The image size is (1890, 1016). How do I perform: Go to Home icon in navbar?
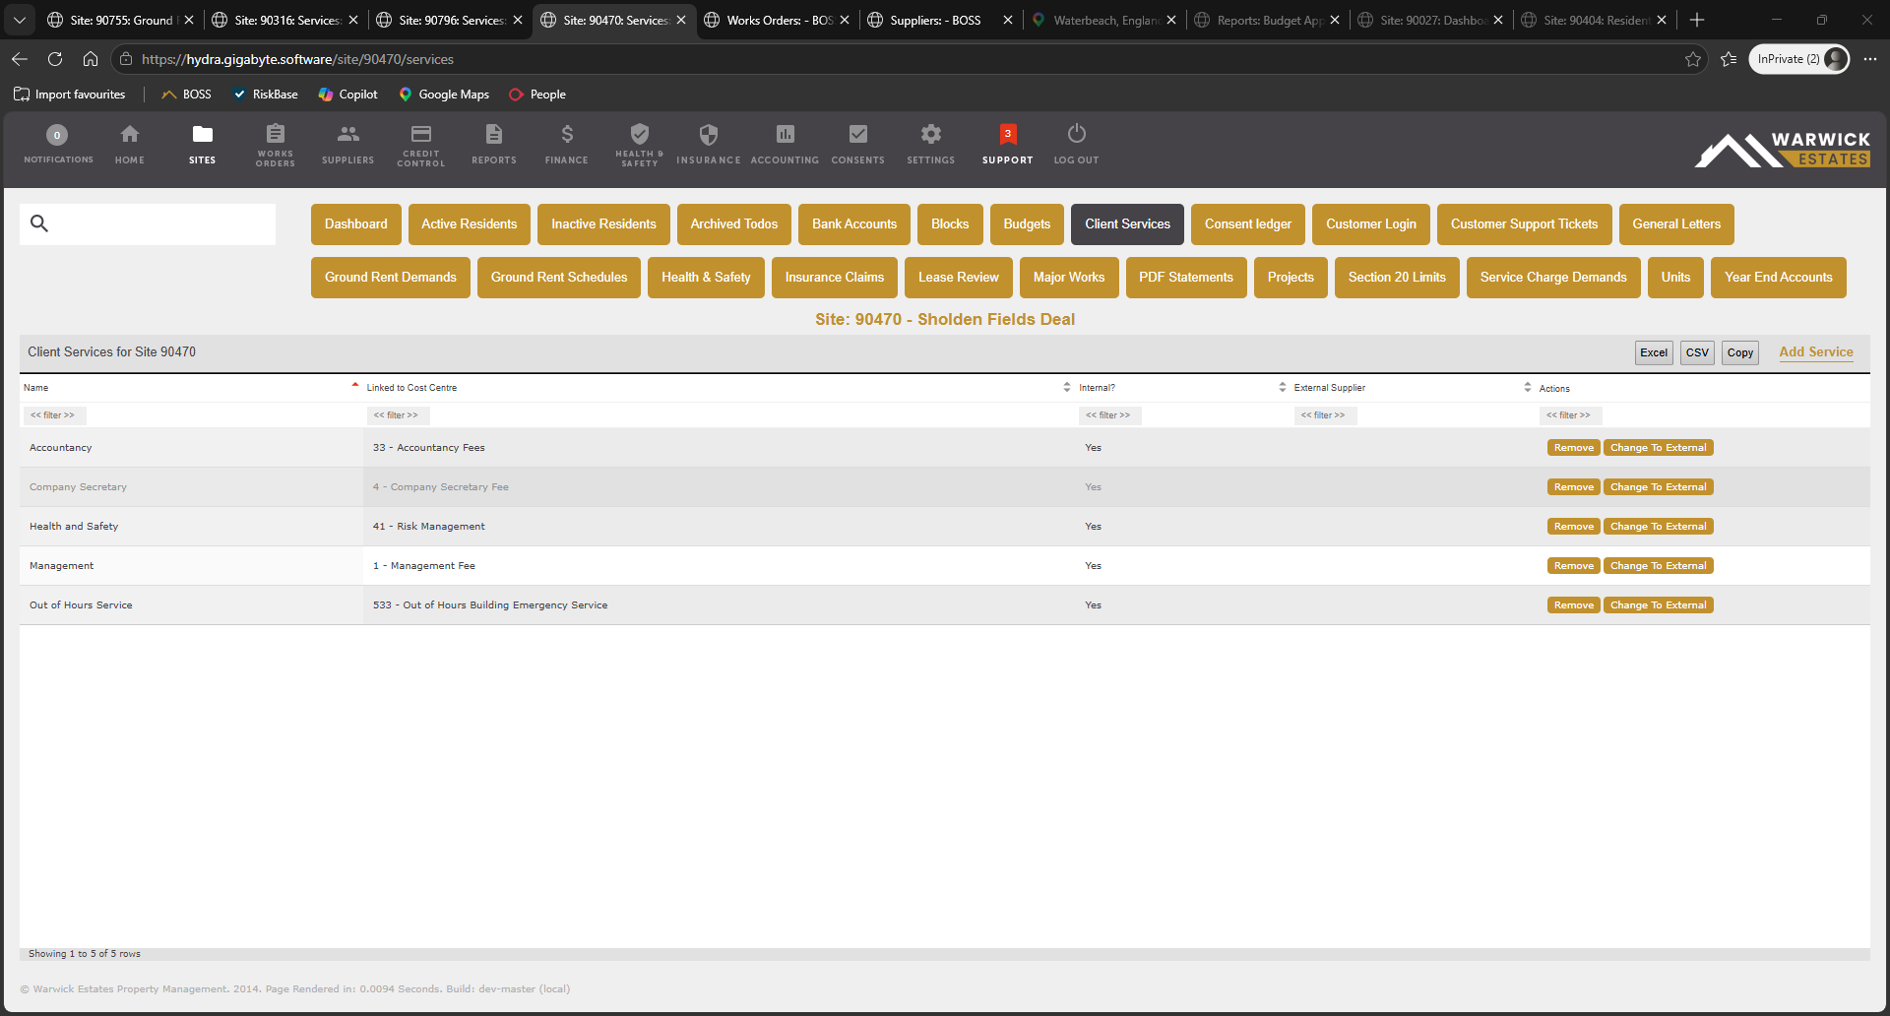pyautogui.click(x=130, y=134)
